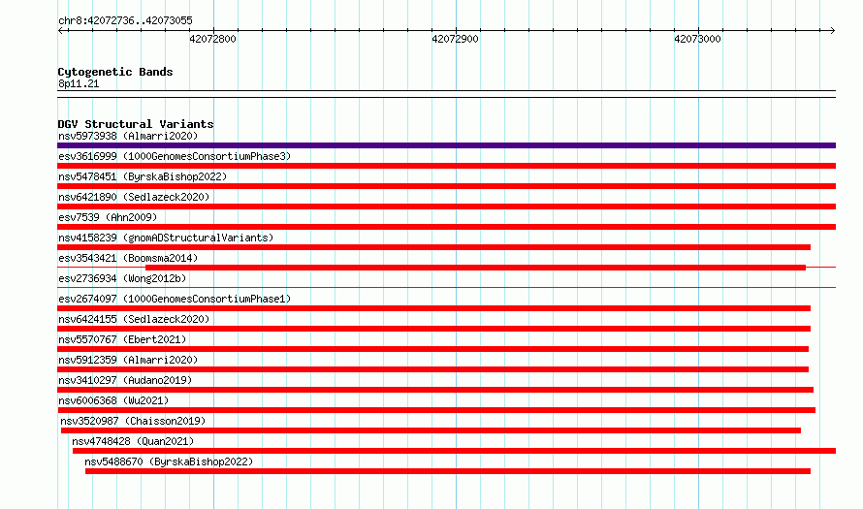Open the nsv4748428 (Quan2021) variant bar
The image size is (863, 509).
coord(454,451)
